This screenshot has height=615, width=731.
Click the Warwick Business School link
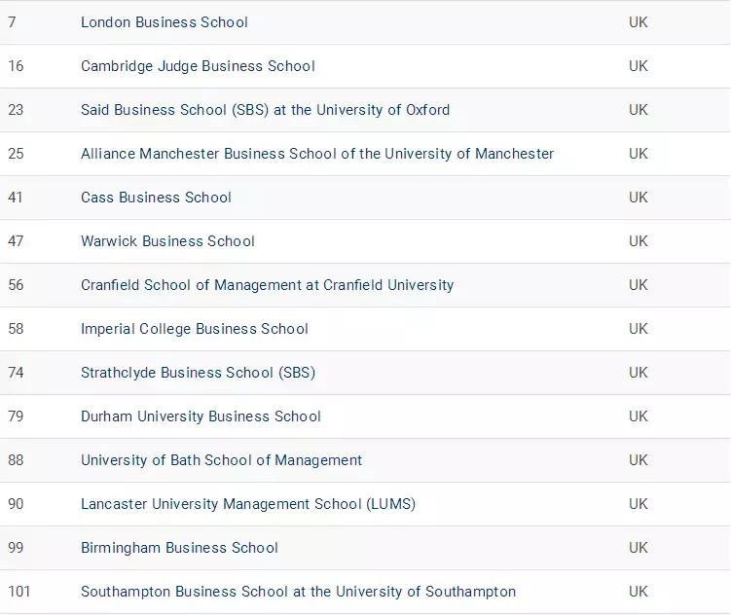coord(167,241)
